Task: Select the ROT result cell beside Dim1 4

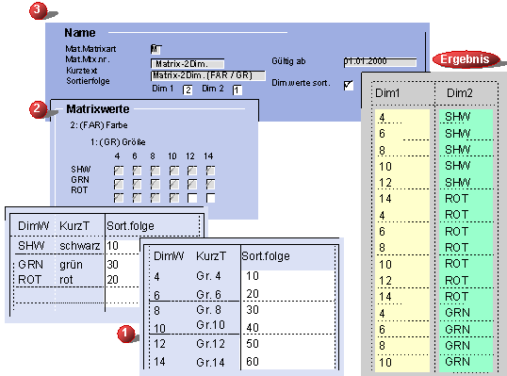Action: (x=456, y=215)
